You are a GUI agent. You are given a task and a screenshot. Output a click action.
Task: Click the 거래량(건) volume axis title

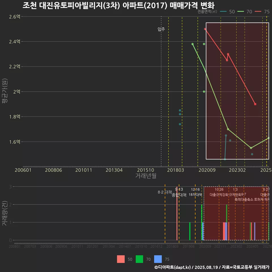coord(5,213)
